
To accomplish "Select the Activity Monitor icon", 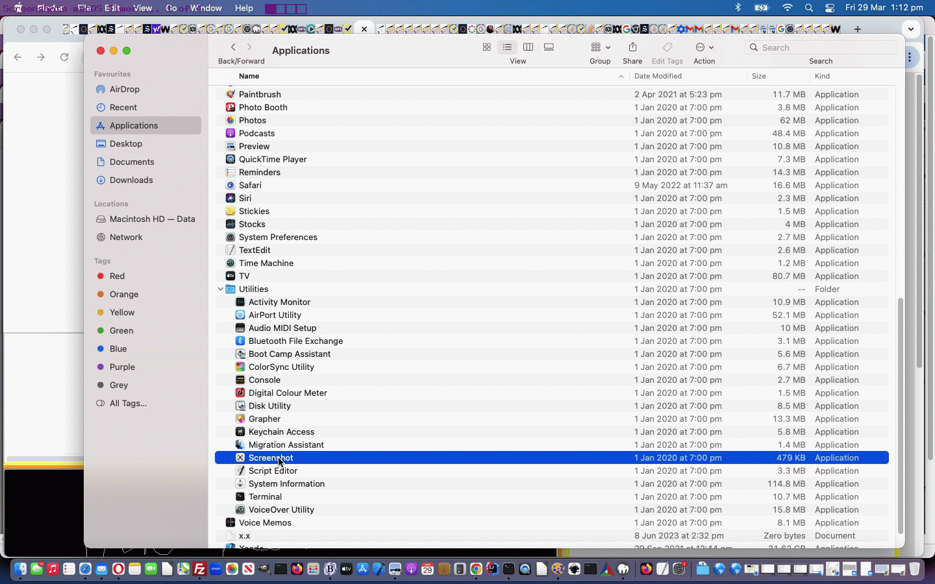I will pos(240,302).
